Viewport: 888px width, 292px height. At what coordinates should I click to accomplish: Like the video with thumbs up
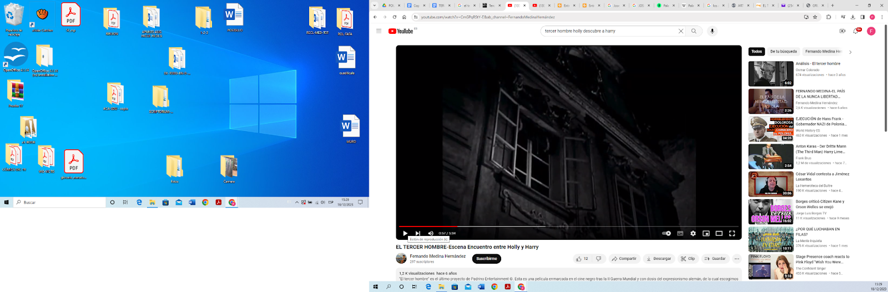click(x=582, y=259)
